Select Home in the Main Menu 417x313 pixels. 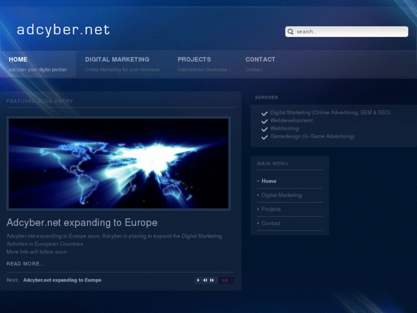tap(269, 181)
